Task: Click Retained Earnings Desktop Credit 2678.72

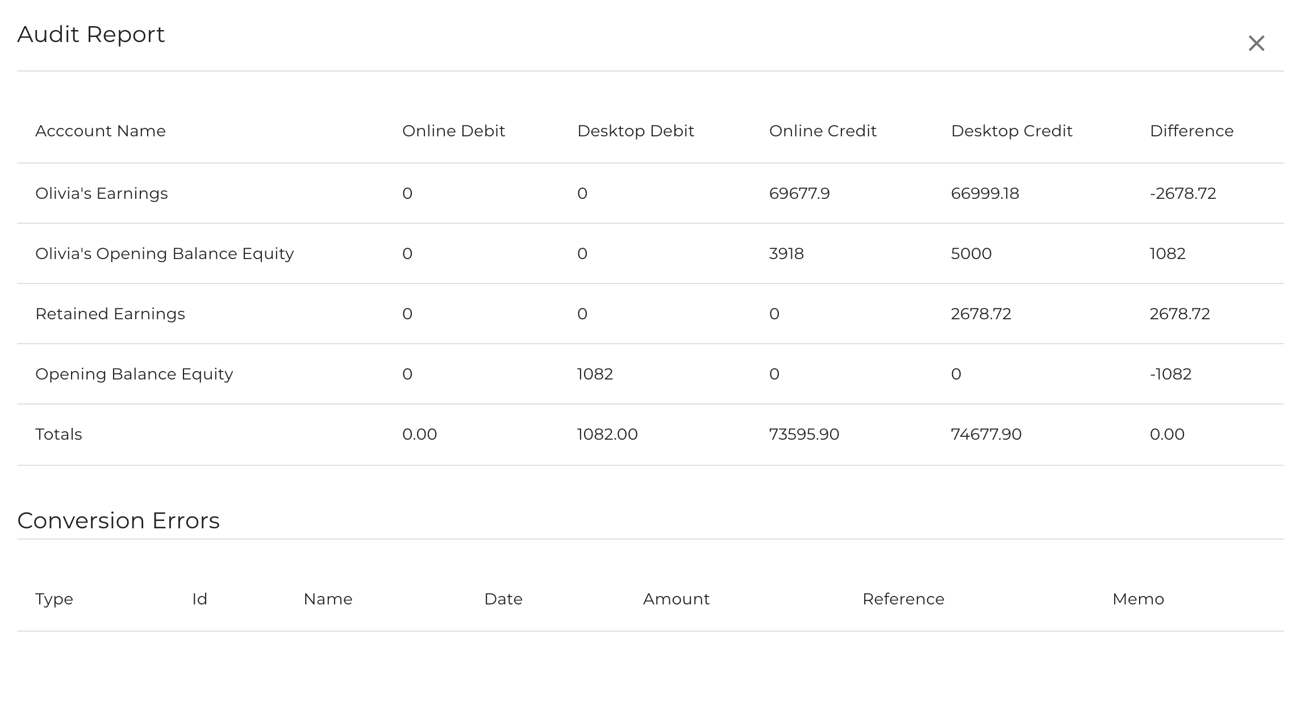Action: coord(981,314)
